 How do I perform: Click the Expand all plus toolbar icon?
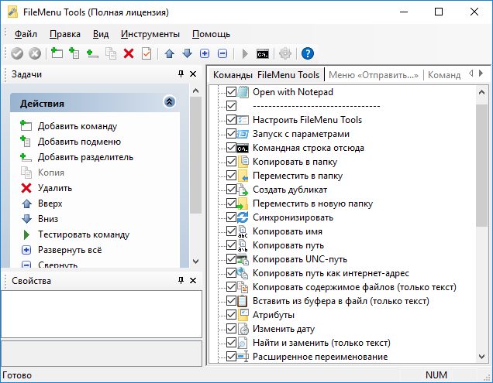tap(205, 53)
